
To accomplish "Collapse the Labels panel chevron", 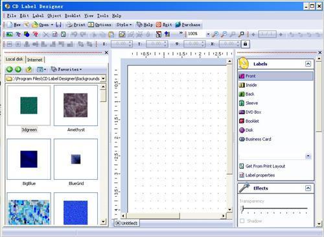I will (x=308, y=64).
